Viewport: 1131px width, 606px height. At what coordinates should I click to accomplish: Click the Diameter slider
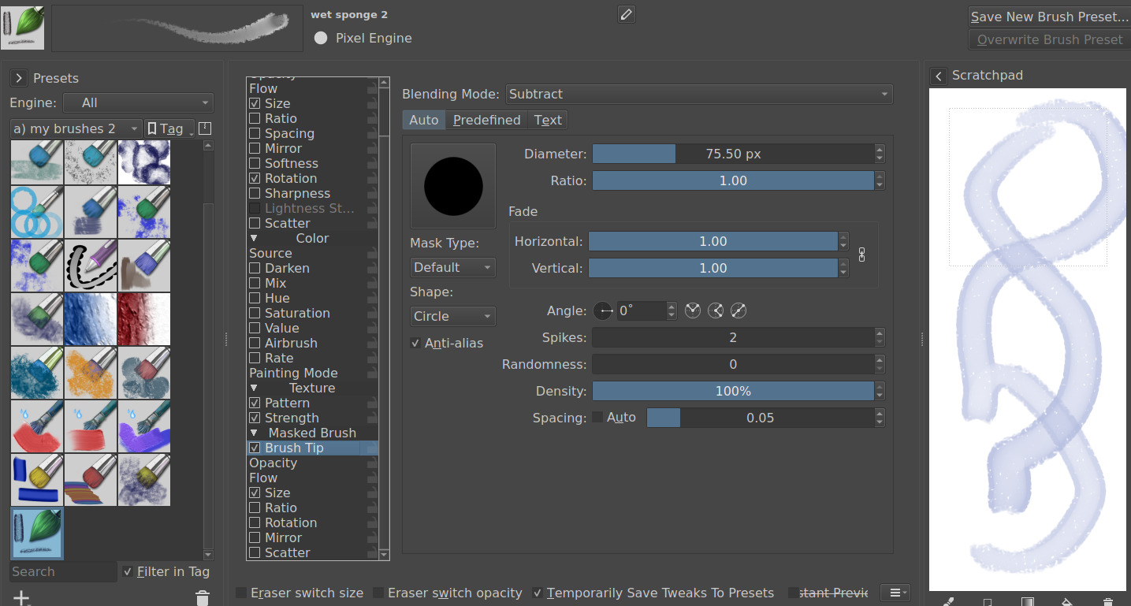[732, 154]
